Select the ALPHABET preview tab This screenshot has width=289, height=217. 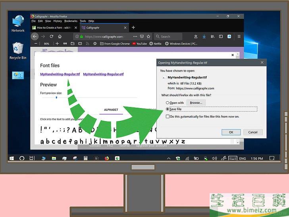pyautogui.click(x=111, y=110)
